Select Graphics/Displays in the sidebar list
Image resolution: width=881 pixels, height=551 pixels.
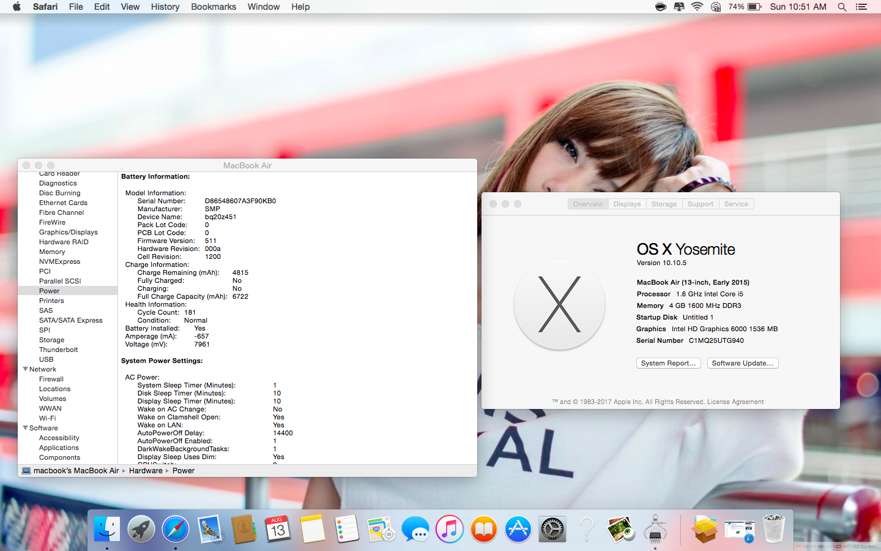[x=69, y=232]
